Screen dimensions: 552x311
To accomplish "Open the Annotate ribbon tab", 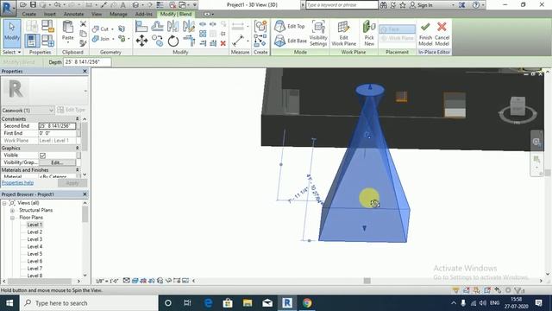I will pyautogui.click(x=73, y=14).
